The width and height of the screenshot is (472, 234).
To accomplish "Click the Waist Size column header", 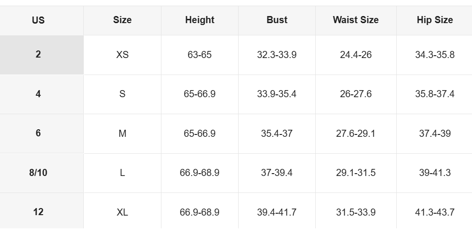I will click(356, 20).
